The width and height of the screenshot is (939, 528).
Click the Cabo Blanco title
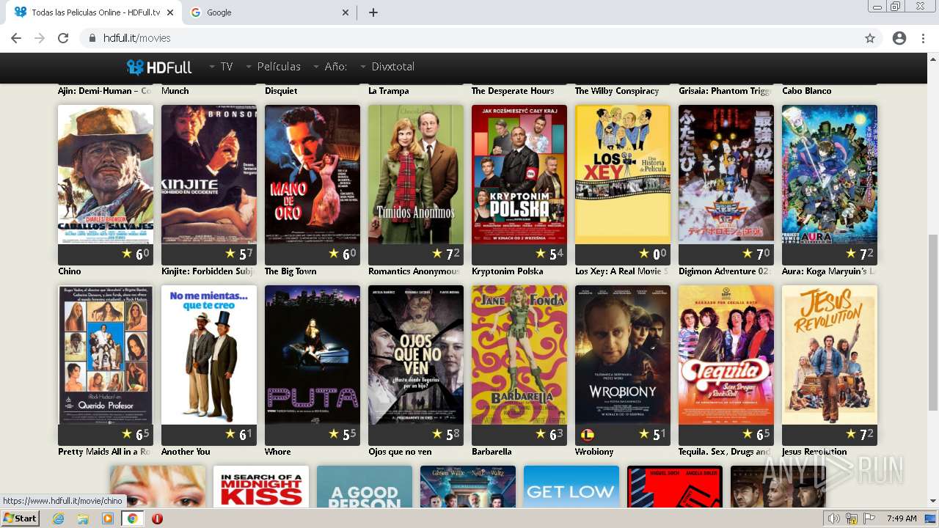coord(807,91)
